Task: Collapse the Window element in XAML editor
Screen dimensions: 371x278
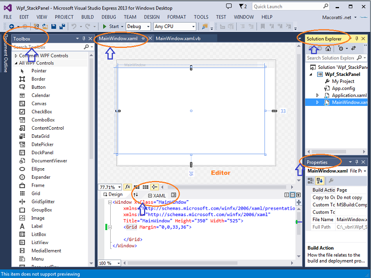Action: click(110, 202)
